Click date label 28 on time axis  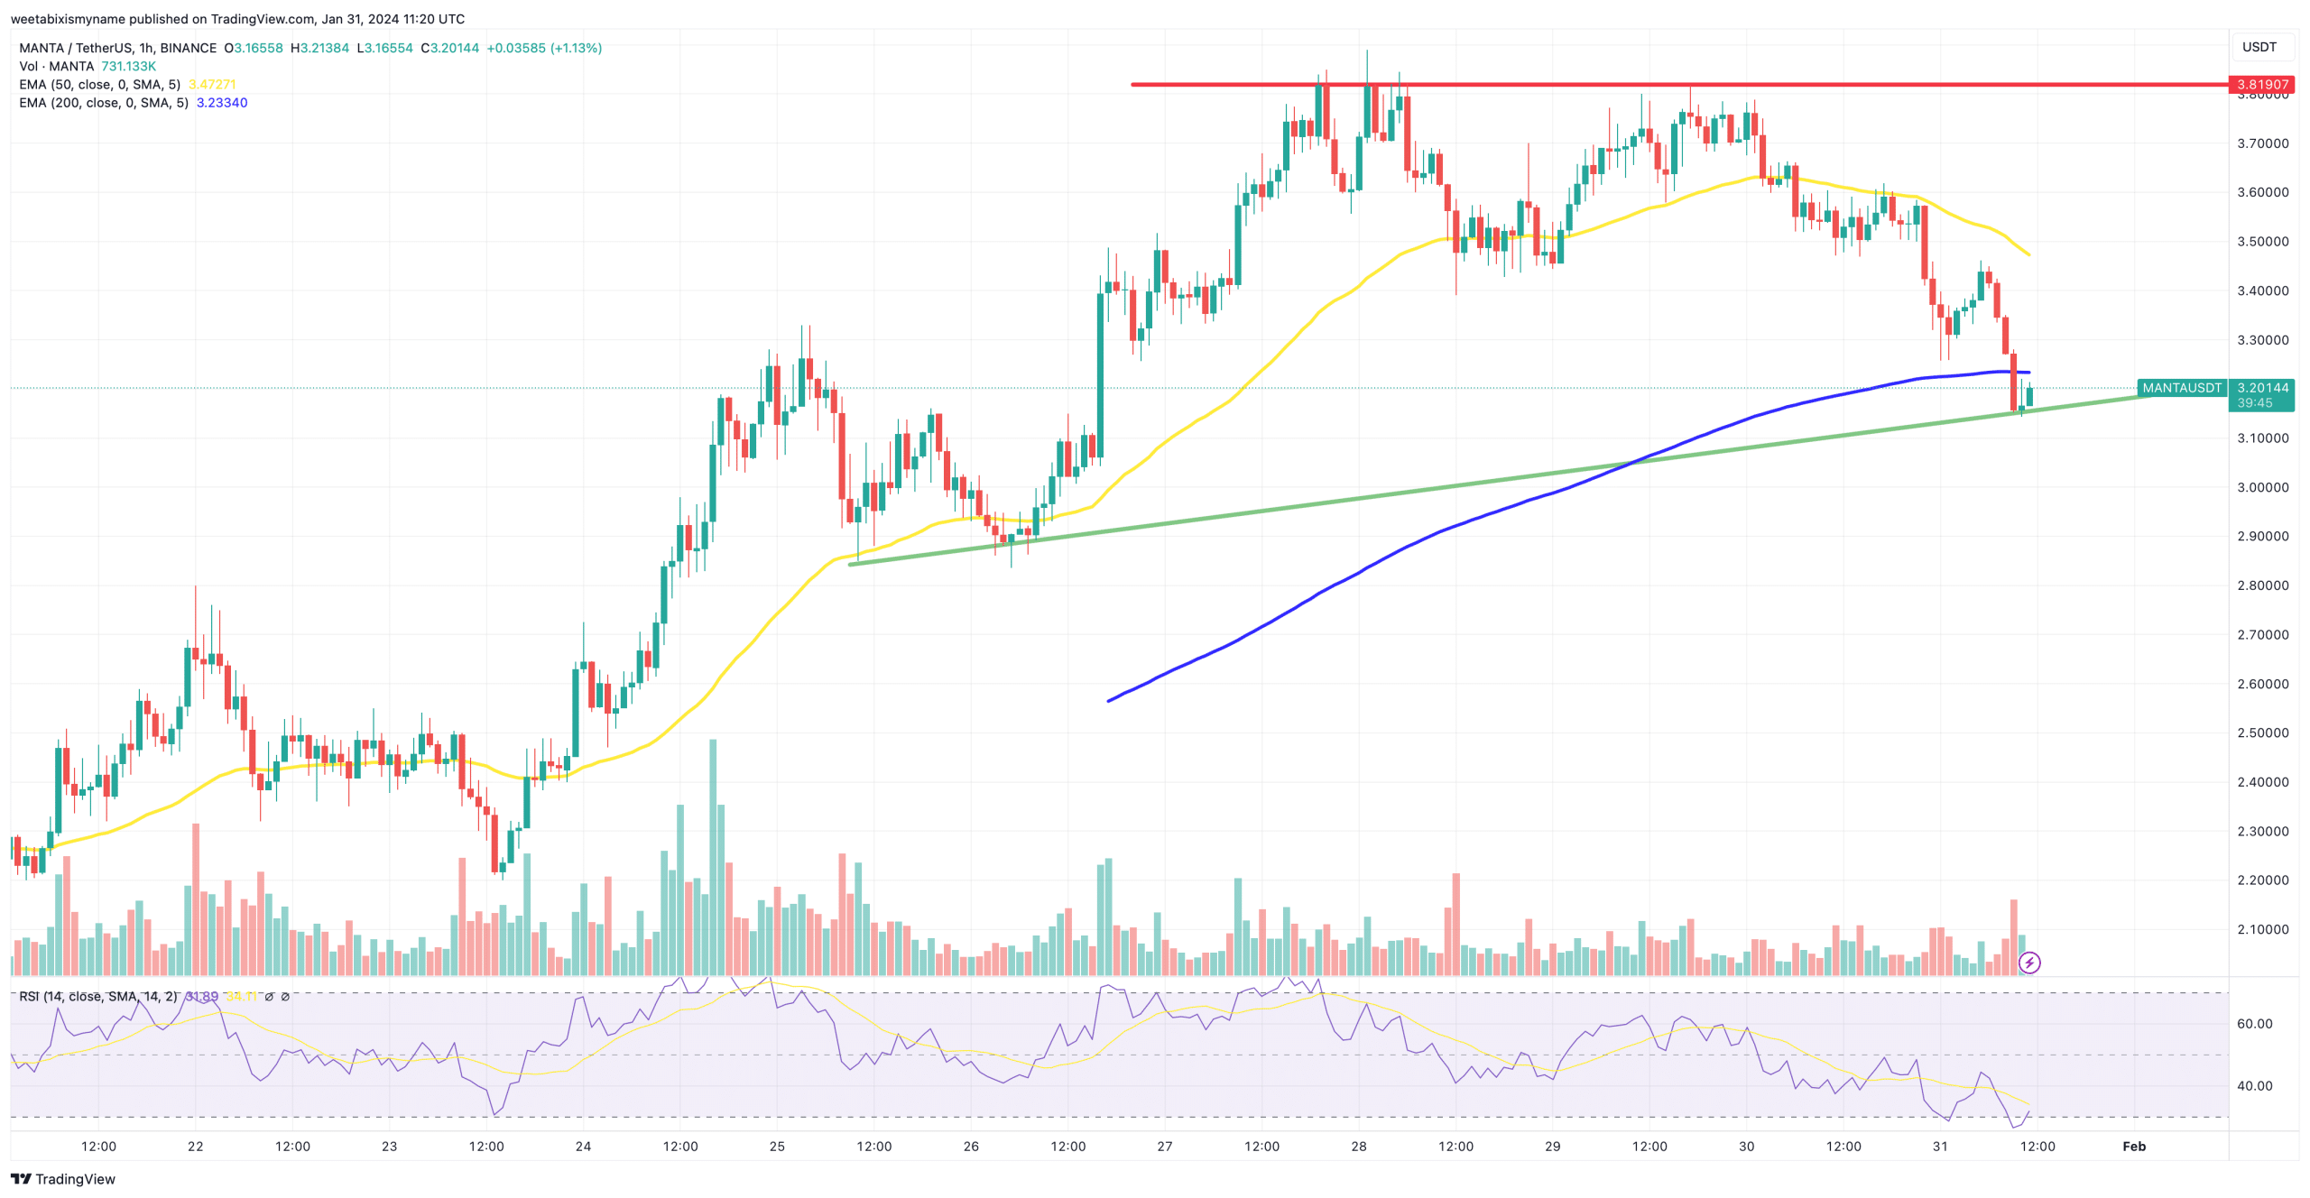(x=1359, y=1146)
